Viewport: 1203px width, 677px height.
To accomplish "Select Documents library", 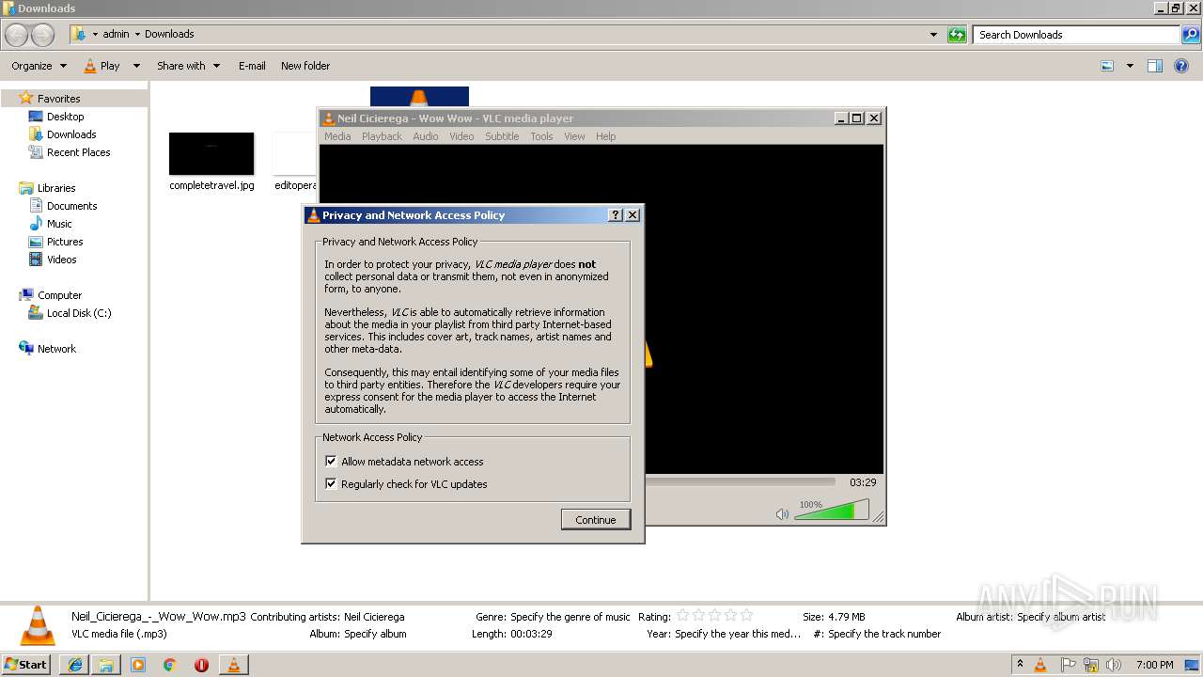I will point(71,206).
